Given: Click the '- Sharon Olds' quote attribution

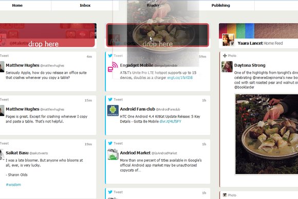Looking at the screenshot, I should pyautogui.click(x=16, y=175).
